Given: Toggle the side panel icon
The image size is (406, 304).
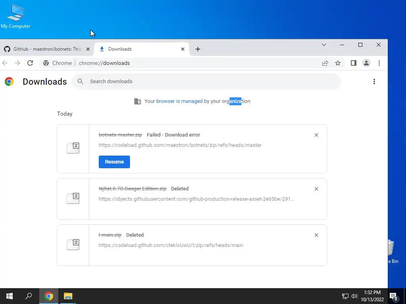Looking at the screenshot, I should [x=353, y=63].
